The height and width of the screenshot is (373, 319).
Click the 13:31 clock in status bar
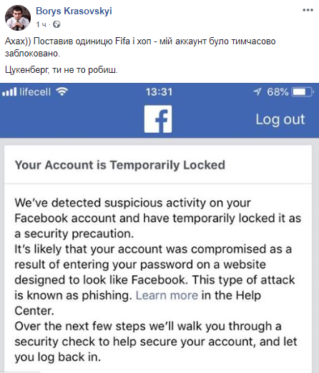(159, 92)
